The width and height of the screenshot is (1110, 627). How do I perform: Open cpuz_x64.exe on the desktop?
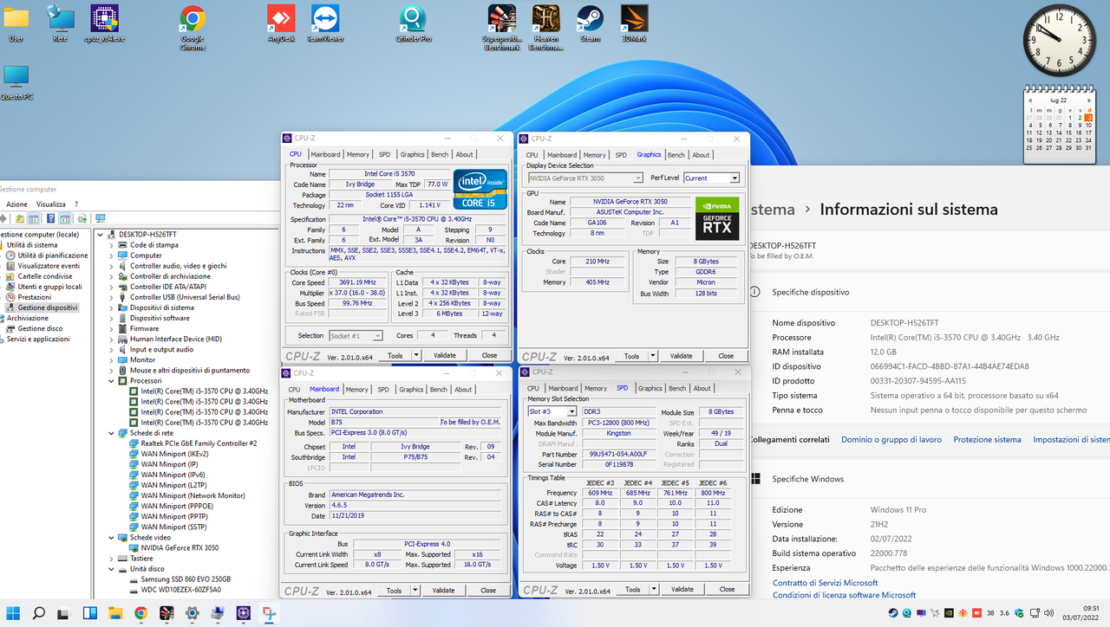tap(104, 23)
